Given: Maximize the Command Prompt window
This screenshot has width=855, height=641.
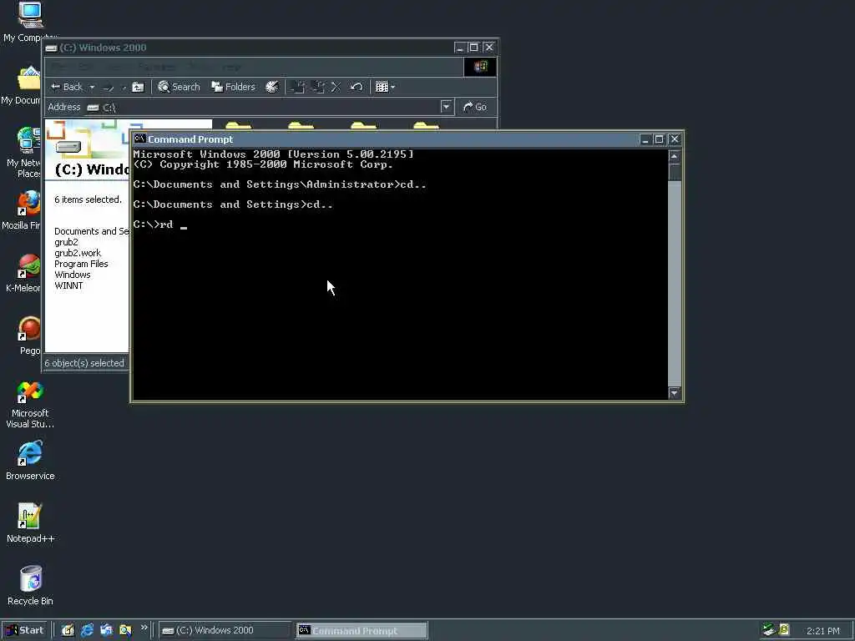Looking at the screenshot, I should point(659,139).
